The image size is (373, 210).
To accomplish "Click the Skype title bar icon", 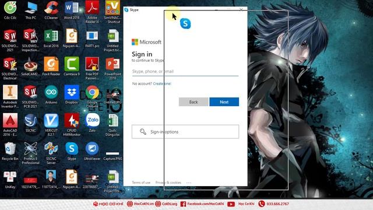I will pyautogui.click(x=126, y=10).
